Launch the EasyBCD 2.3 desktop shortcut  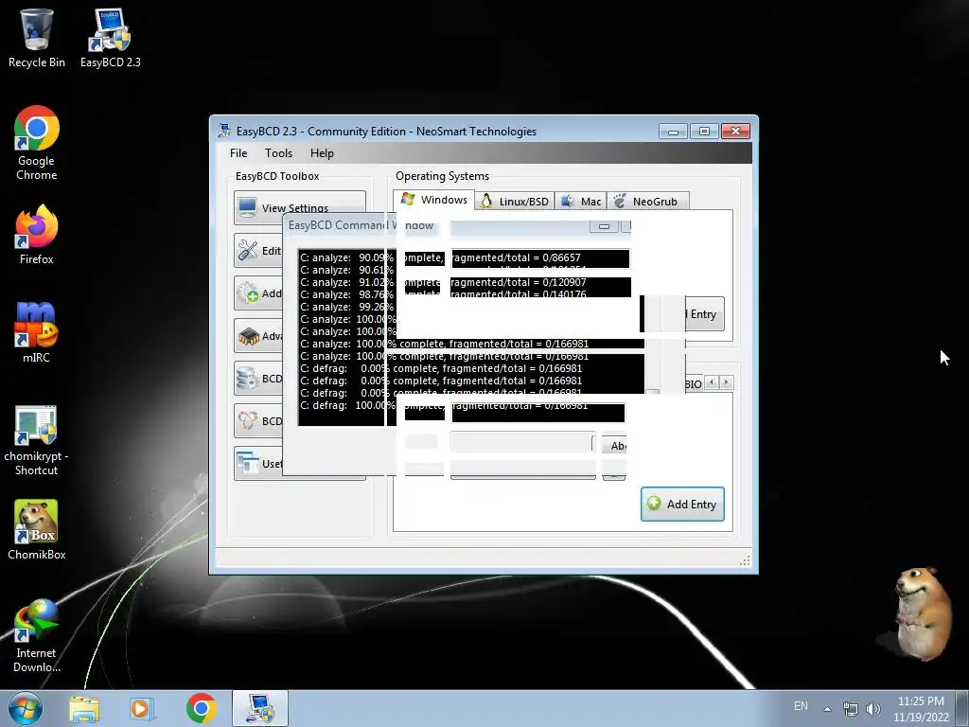(x=110, y=37)
